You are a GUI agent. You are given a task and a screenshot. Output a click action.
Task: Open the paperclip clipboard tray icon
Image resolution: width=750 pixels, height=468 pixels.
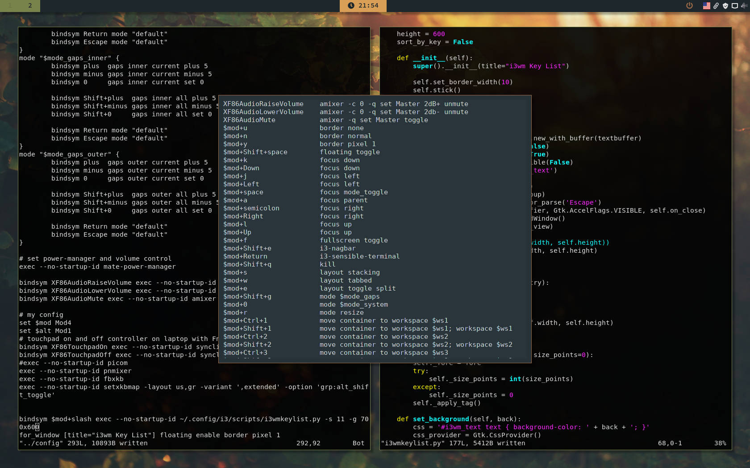[716, 6]
